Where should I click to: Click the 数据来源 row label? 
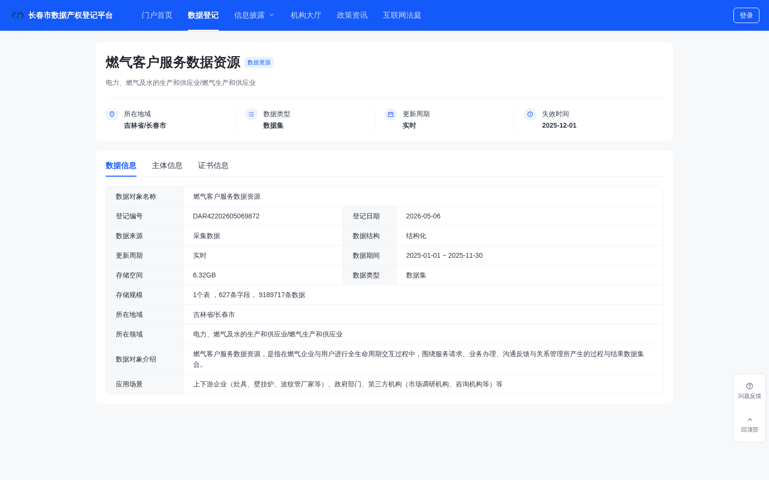pyautogui.click(x=129, y=236)
